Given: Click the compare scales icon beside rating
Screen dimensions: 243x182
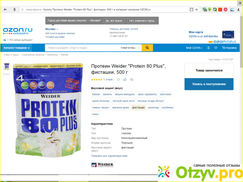Looking at the screenshot, I should 132,80.
